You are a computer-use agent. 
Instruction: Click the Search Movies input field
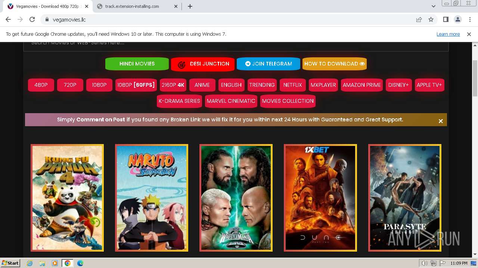(236, 46)
